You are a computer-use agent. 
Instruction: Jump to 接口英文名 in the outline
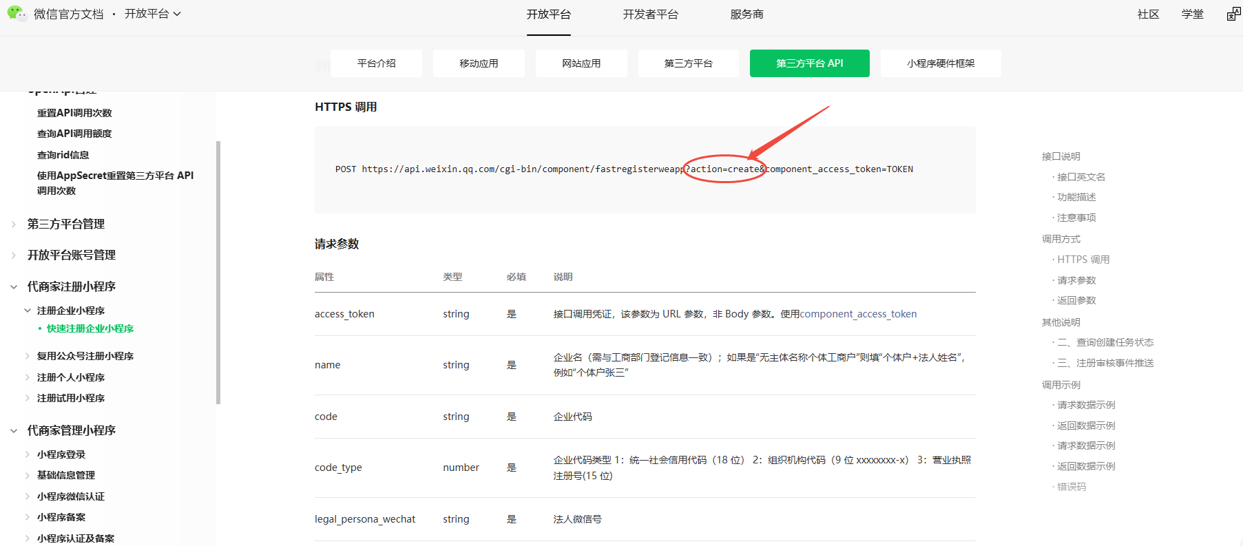pyautogui.click(x=1081, y=177)
